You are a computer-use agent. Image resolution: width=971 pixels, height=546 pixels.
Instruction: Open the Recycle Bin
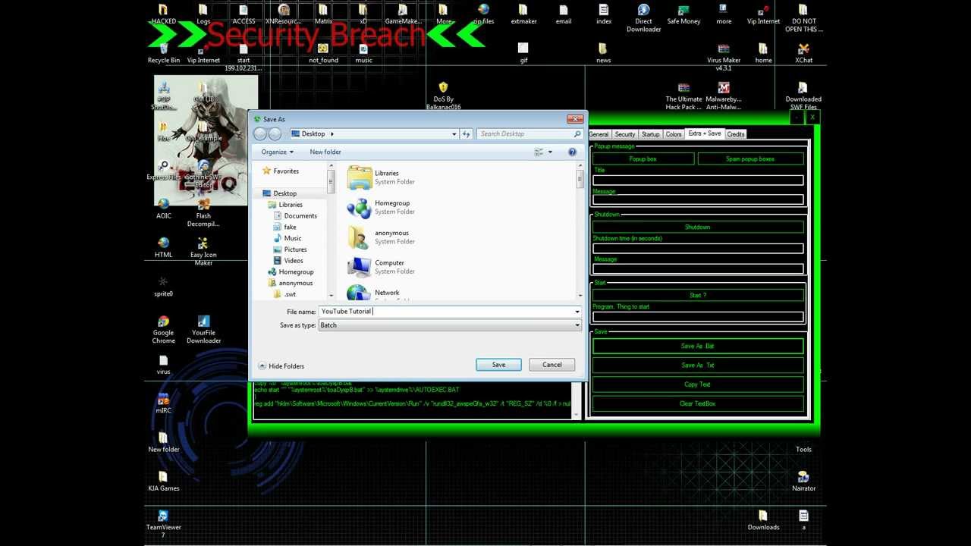[x=164, y=53]
